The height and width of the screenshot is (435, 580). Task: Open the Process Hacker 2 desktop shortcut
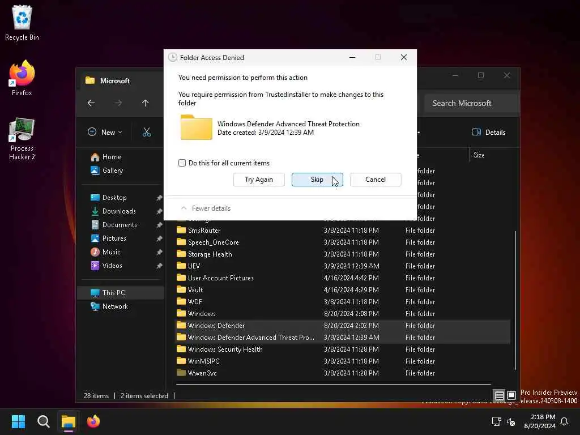click(x=22, y=139)
